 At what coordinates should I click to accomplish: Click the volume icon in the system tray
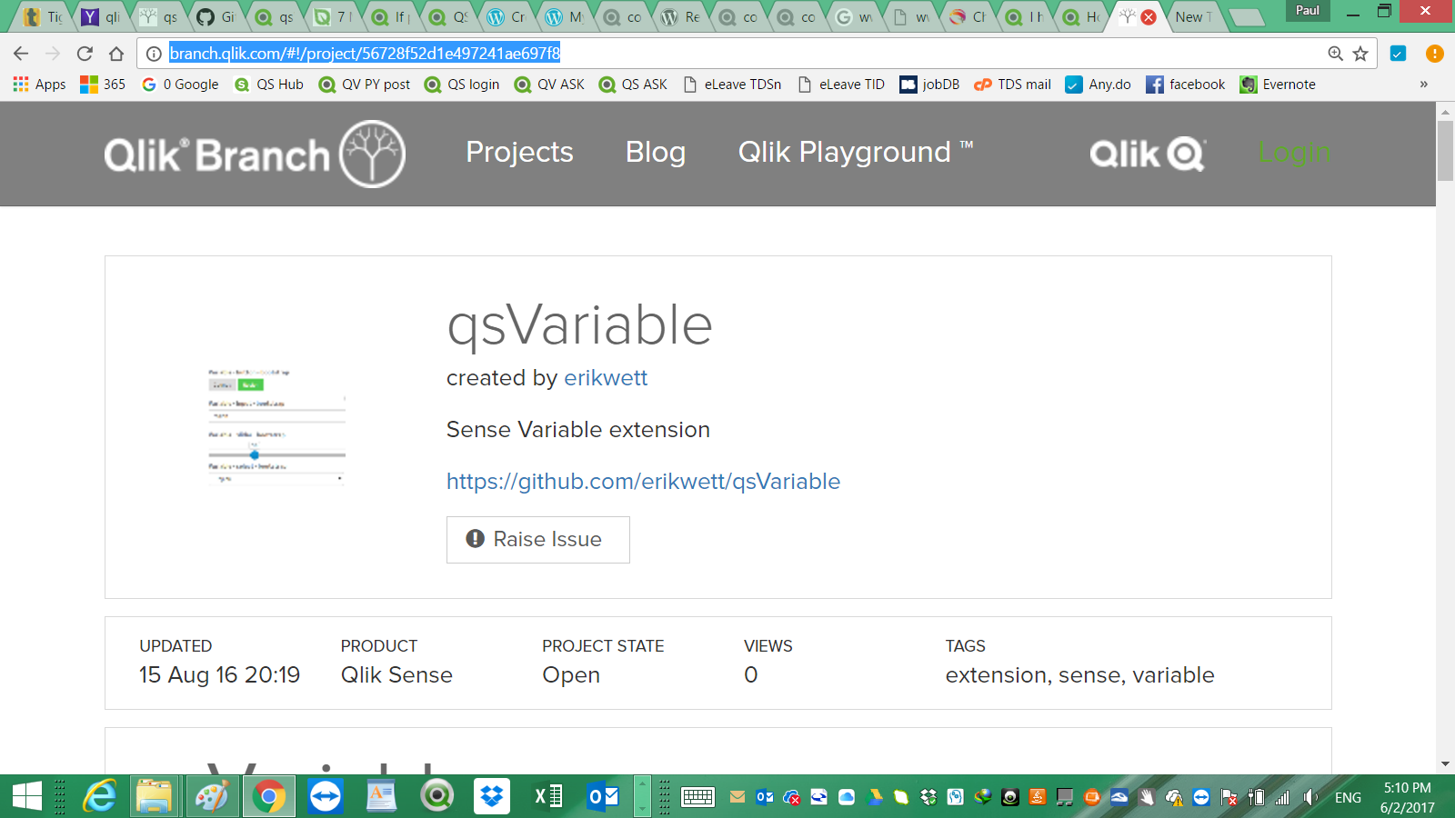pyautogui.click(x=1309, y=797)
